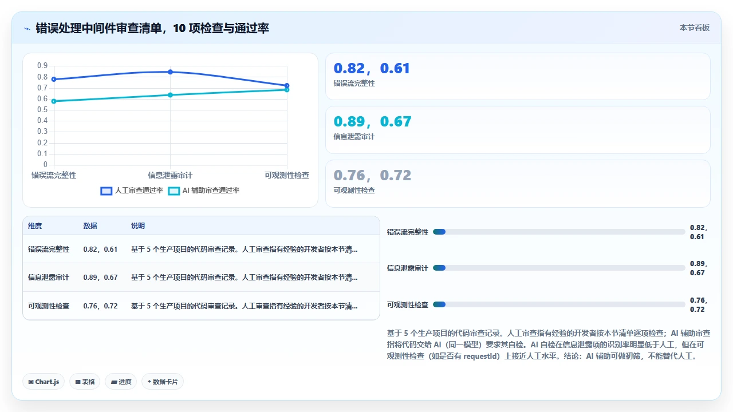
Task: Click the icon inside the 表格 chip
Action: pyautogui.click(x=77, y=382)
